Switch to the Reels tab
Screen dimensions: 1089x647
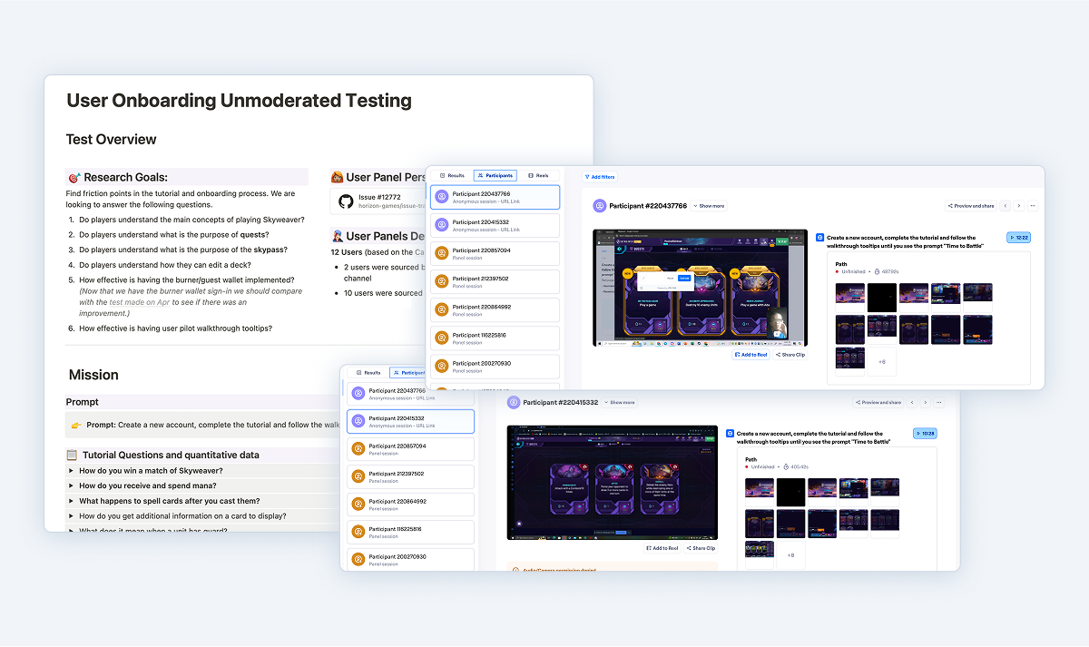pyautogui.click(x=538, y=175)
